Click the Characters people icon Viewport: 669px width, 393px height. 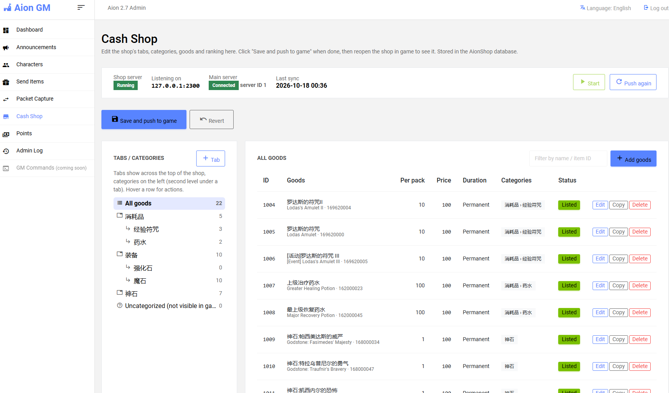(6, 65)
